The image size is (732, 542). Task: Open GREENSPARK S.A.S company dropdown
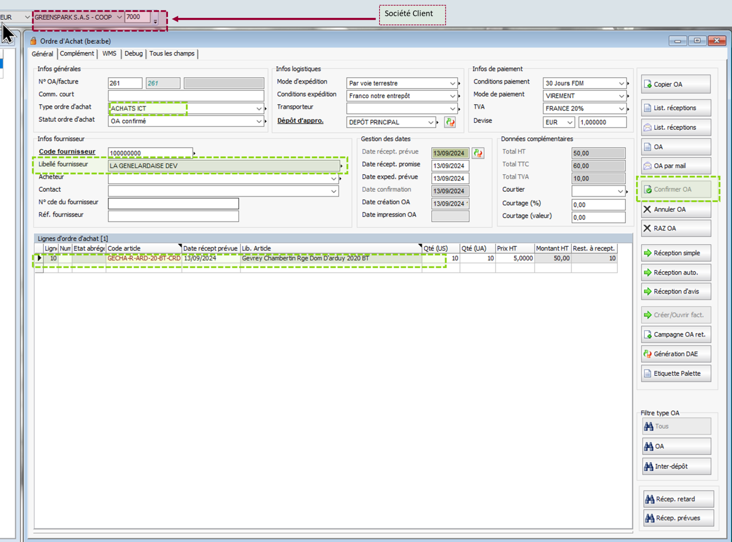[x=119, y=17]
